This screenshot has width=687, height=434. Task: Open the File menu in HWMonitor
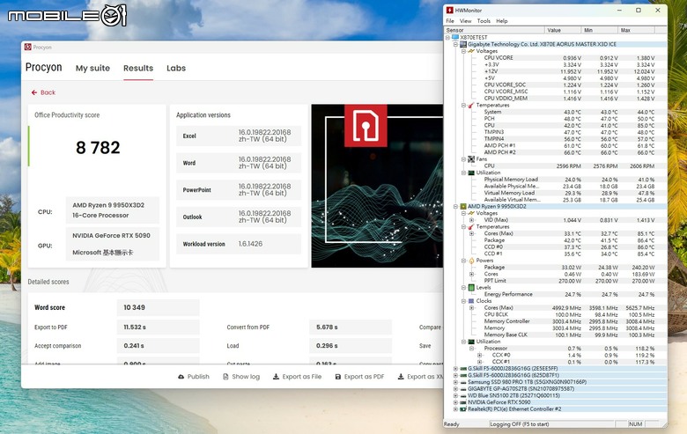point(450,21)
